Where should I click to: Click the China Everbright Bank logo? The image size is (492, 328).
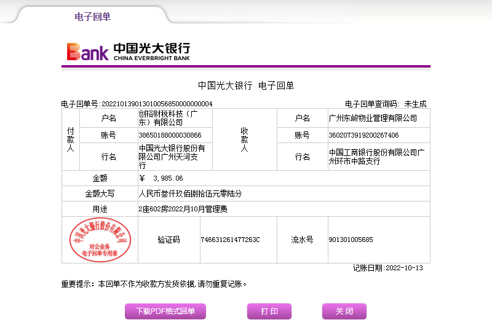click(x=129, y=52)
